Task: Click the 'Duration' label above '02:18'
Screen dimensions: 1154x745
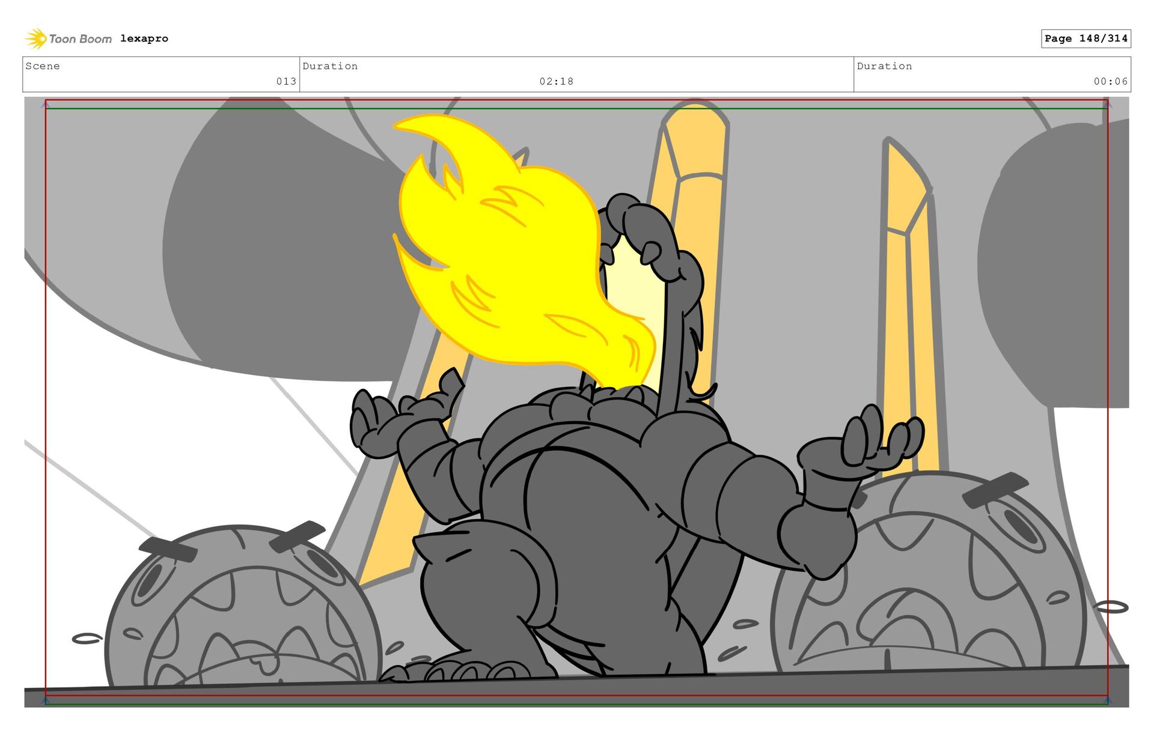Action: point(330,66)
